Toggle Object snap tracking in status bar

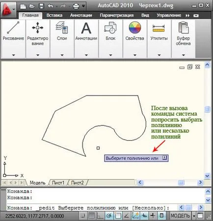pyautogui.click(x=127, y=216)
